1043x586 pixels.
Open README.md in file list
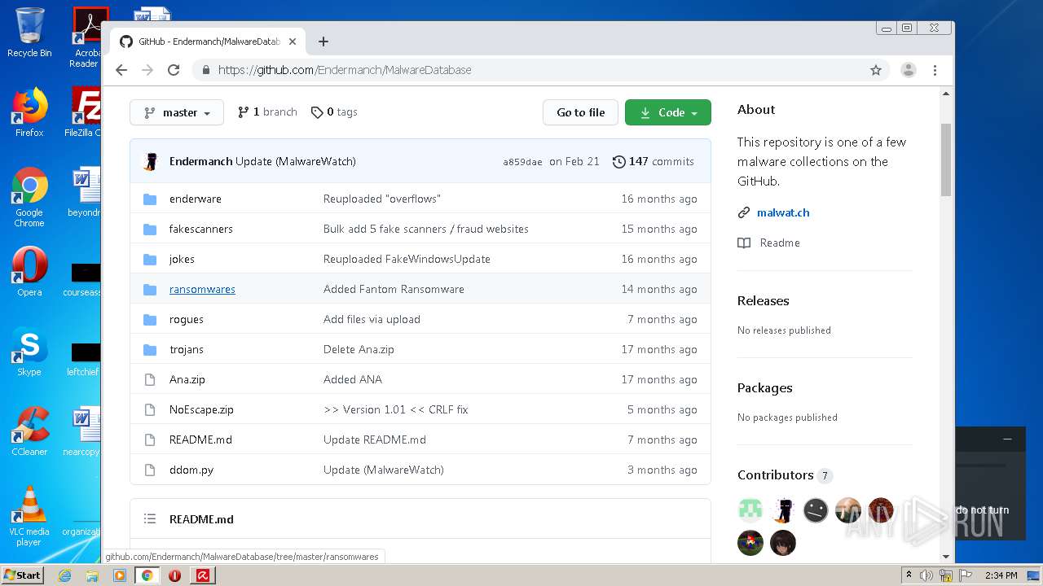coord(200,439)
